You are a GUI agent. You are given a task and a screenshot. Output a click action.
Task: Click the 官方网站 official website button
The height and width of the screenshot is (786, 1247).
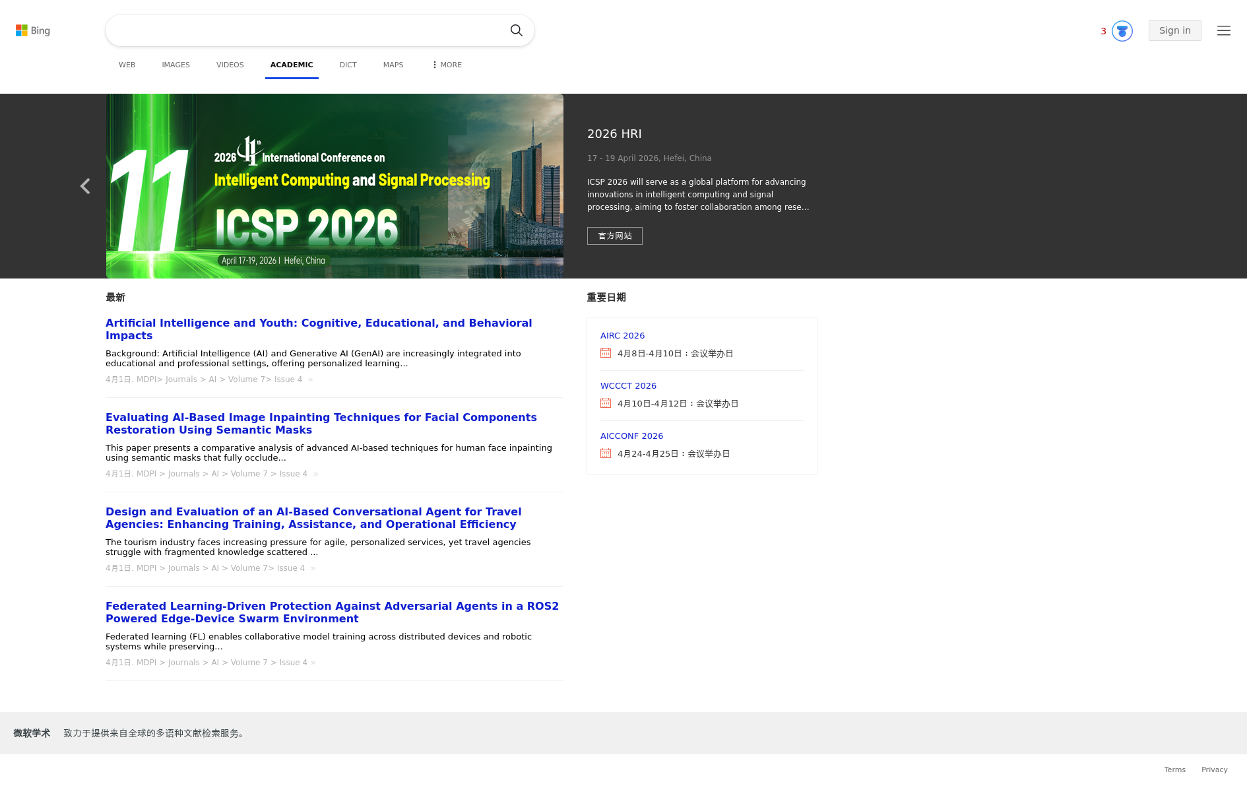614,236
